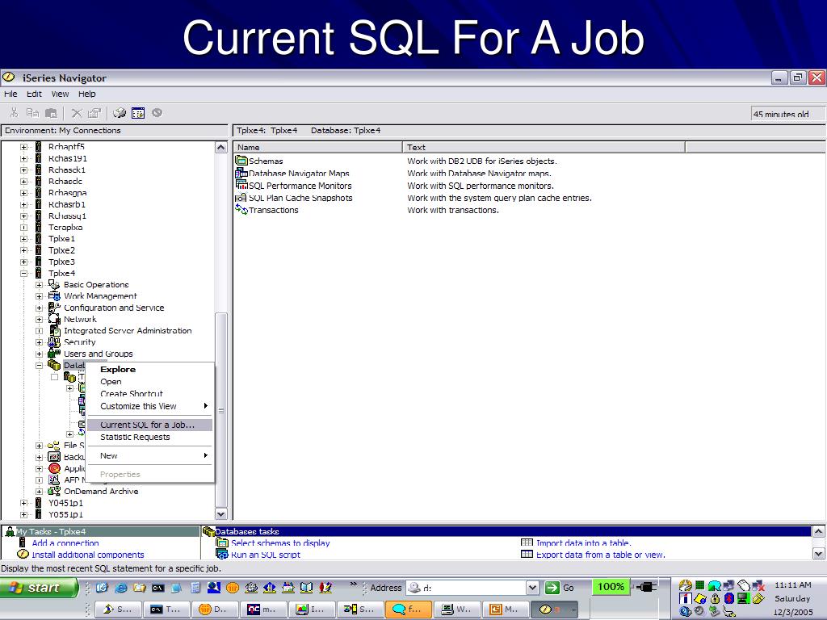Expand the Work Management node

pos(39,296)
